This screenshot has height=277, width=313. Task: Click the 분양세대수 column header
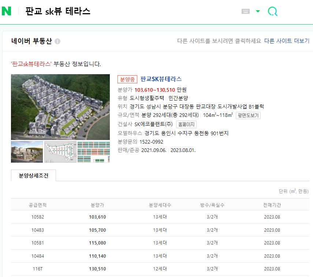click(160, 205)
